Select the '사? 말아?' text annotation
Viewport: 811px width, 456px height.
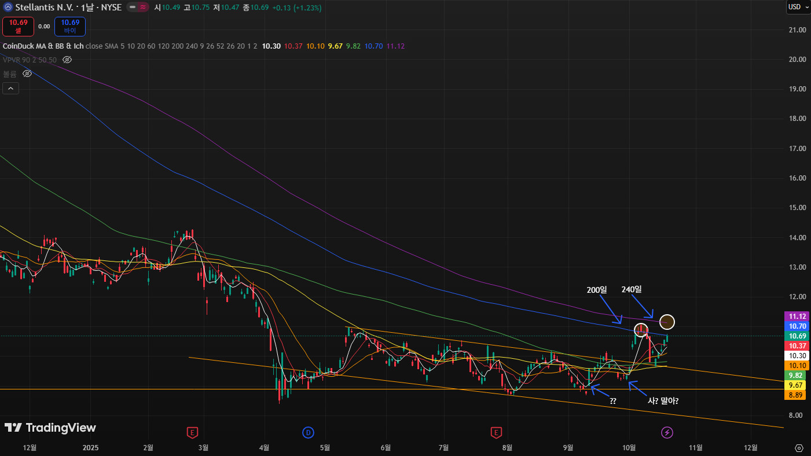point(663,400)
